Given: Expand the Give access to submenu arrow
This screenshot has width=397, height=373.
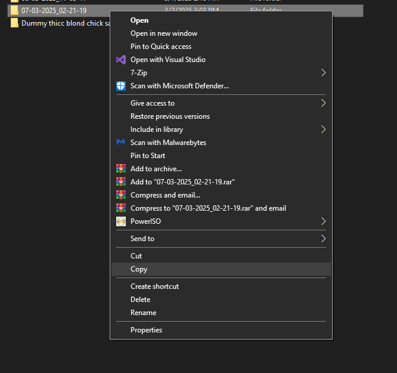Looking at the screenshot, I should (x=324, y=103).
